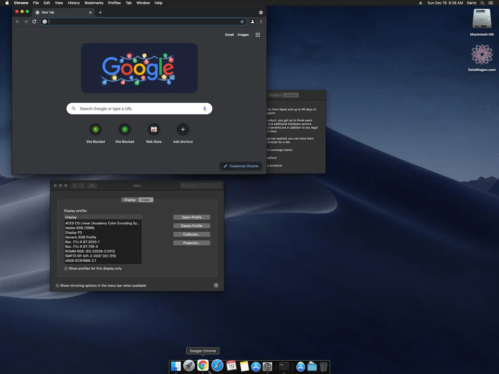The height and width of the screenshot is (374, 499).
Task: Toggle Show mirroring options in menu bar
Action: 57,285
